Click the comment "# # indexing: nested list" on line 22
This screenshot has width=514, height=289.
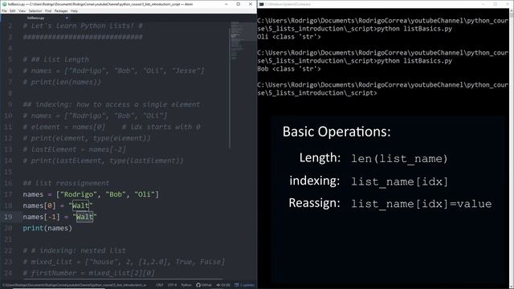[75, 250]
